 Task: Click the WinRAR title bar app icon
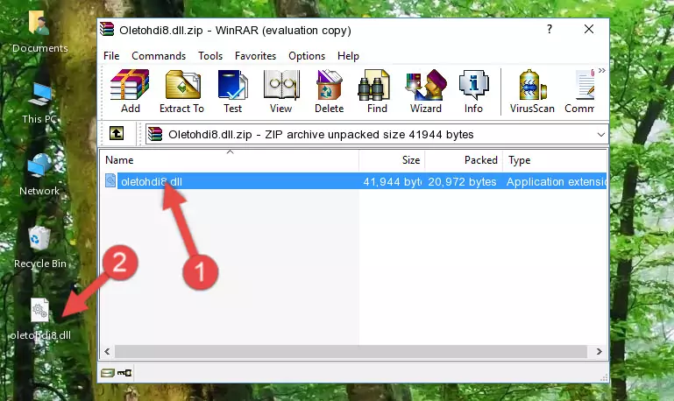[107, 30]
